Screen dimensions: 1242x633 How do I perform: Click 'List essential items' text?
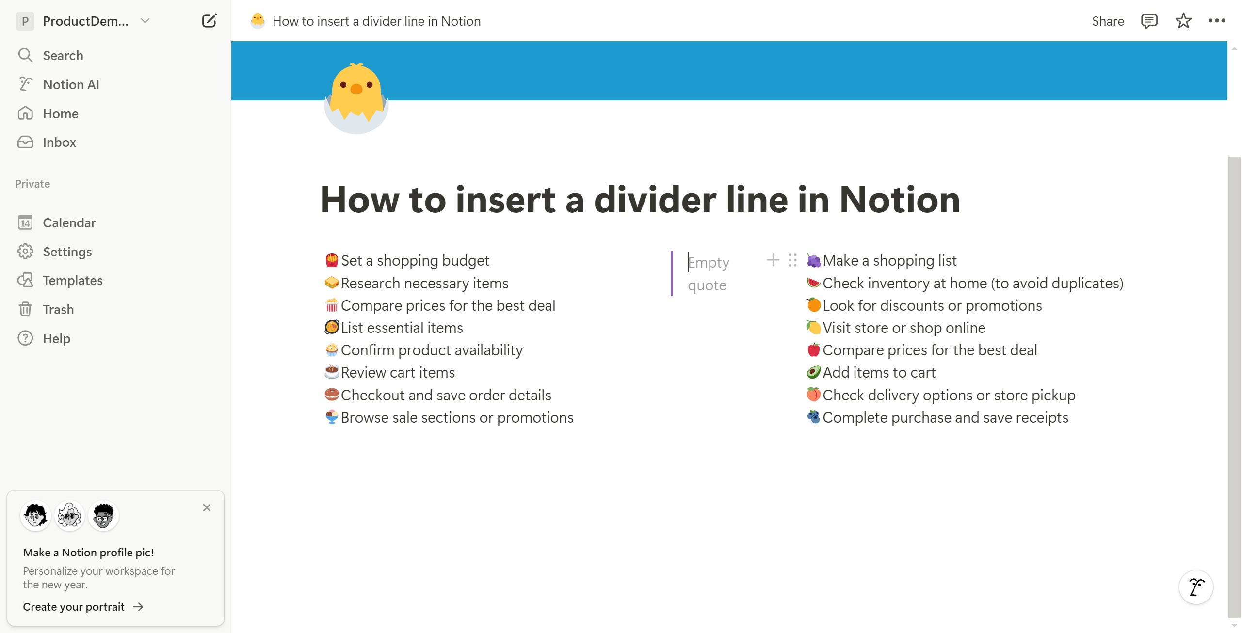tap(402, 328)
